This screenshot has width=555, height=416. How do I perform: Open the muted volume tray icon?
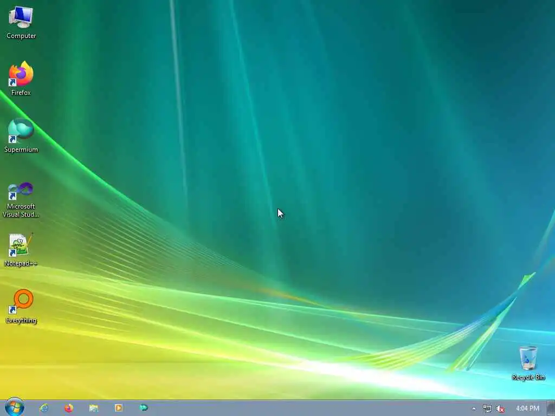click(x=500, y=409)
